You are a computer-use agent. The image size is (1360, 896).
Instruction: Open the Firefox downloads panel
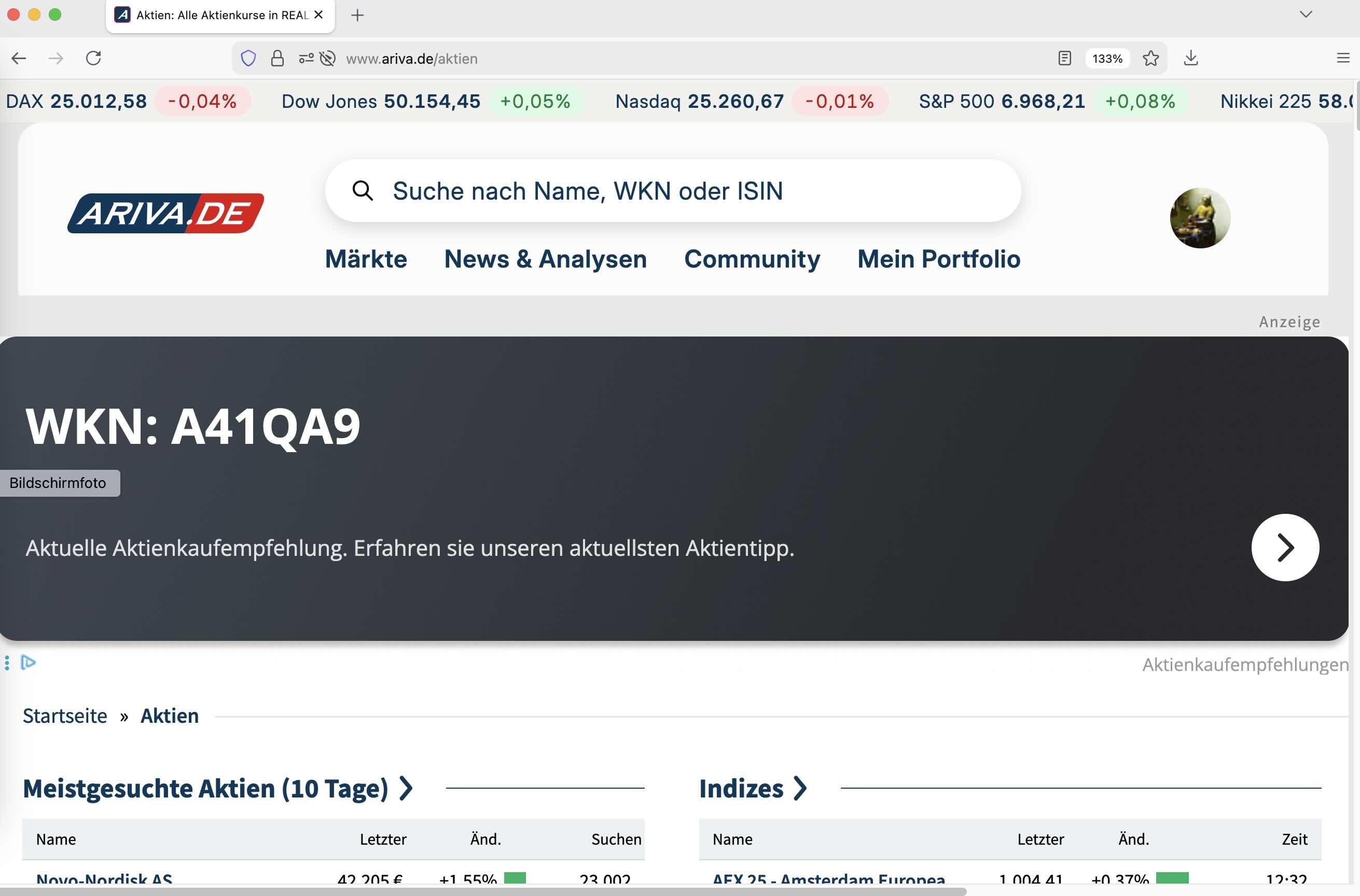click(x=1191, y=58)
